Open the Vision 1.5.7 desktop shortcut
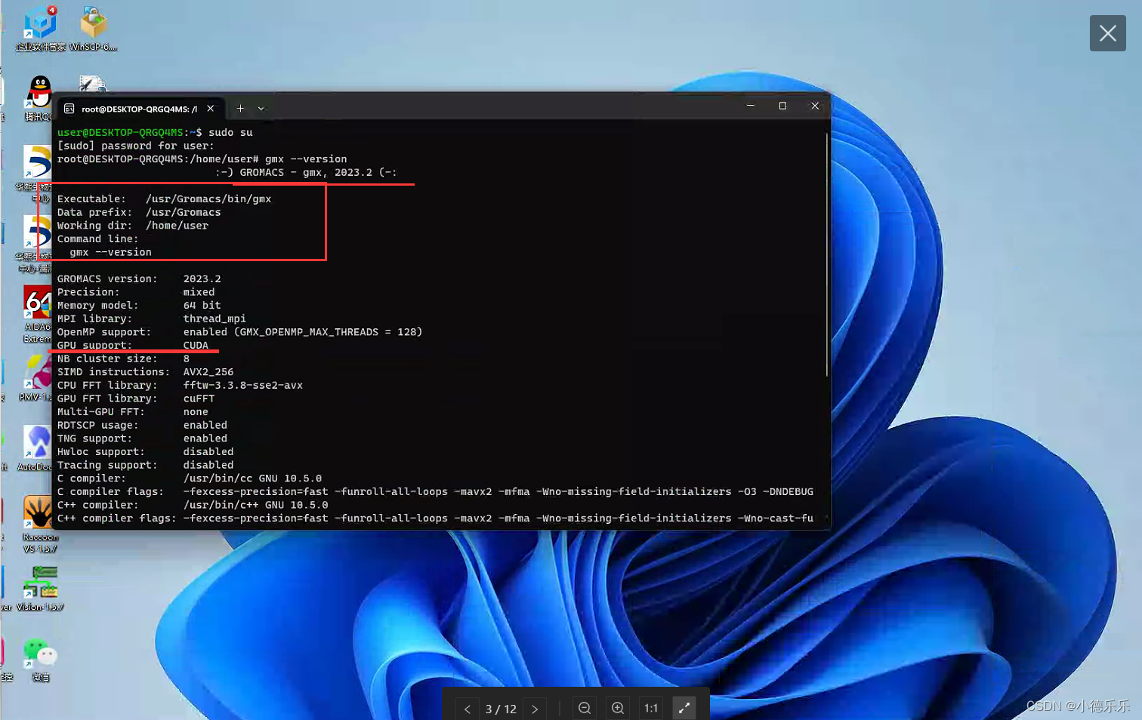This screenshot has width=1142, height=720. [x=41, y=589]
